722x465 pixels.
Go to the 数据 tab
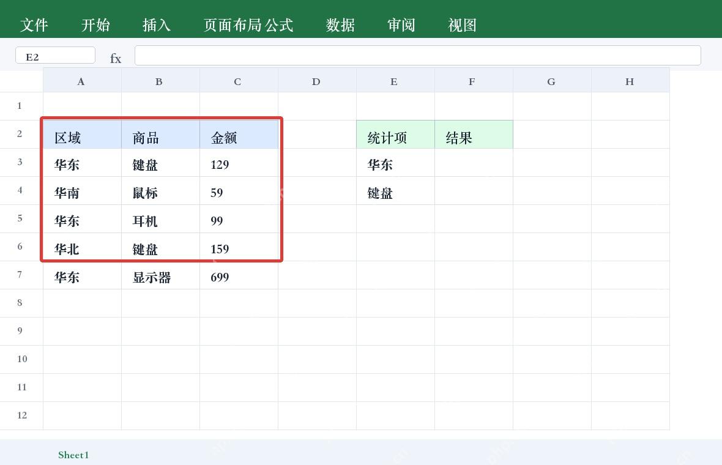pos(340,25)
